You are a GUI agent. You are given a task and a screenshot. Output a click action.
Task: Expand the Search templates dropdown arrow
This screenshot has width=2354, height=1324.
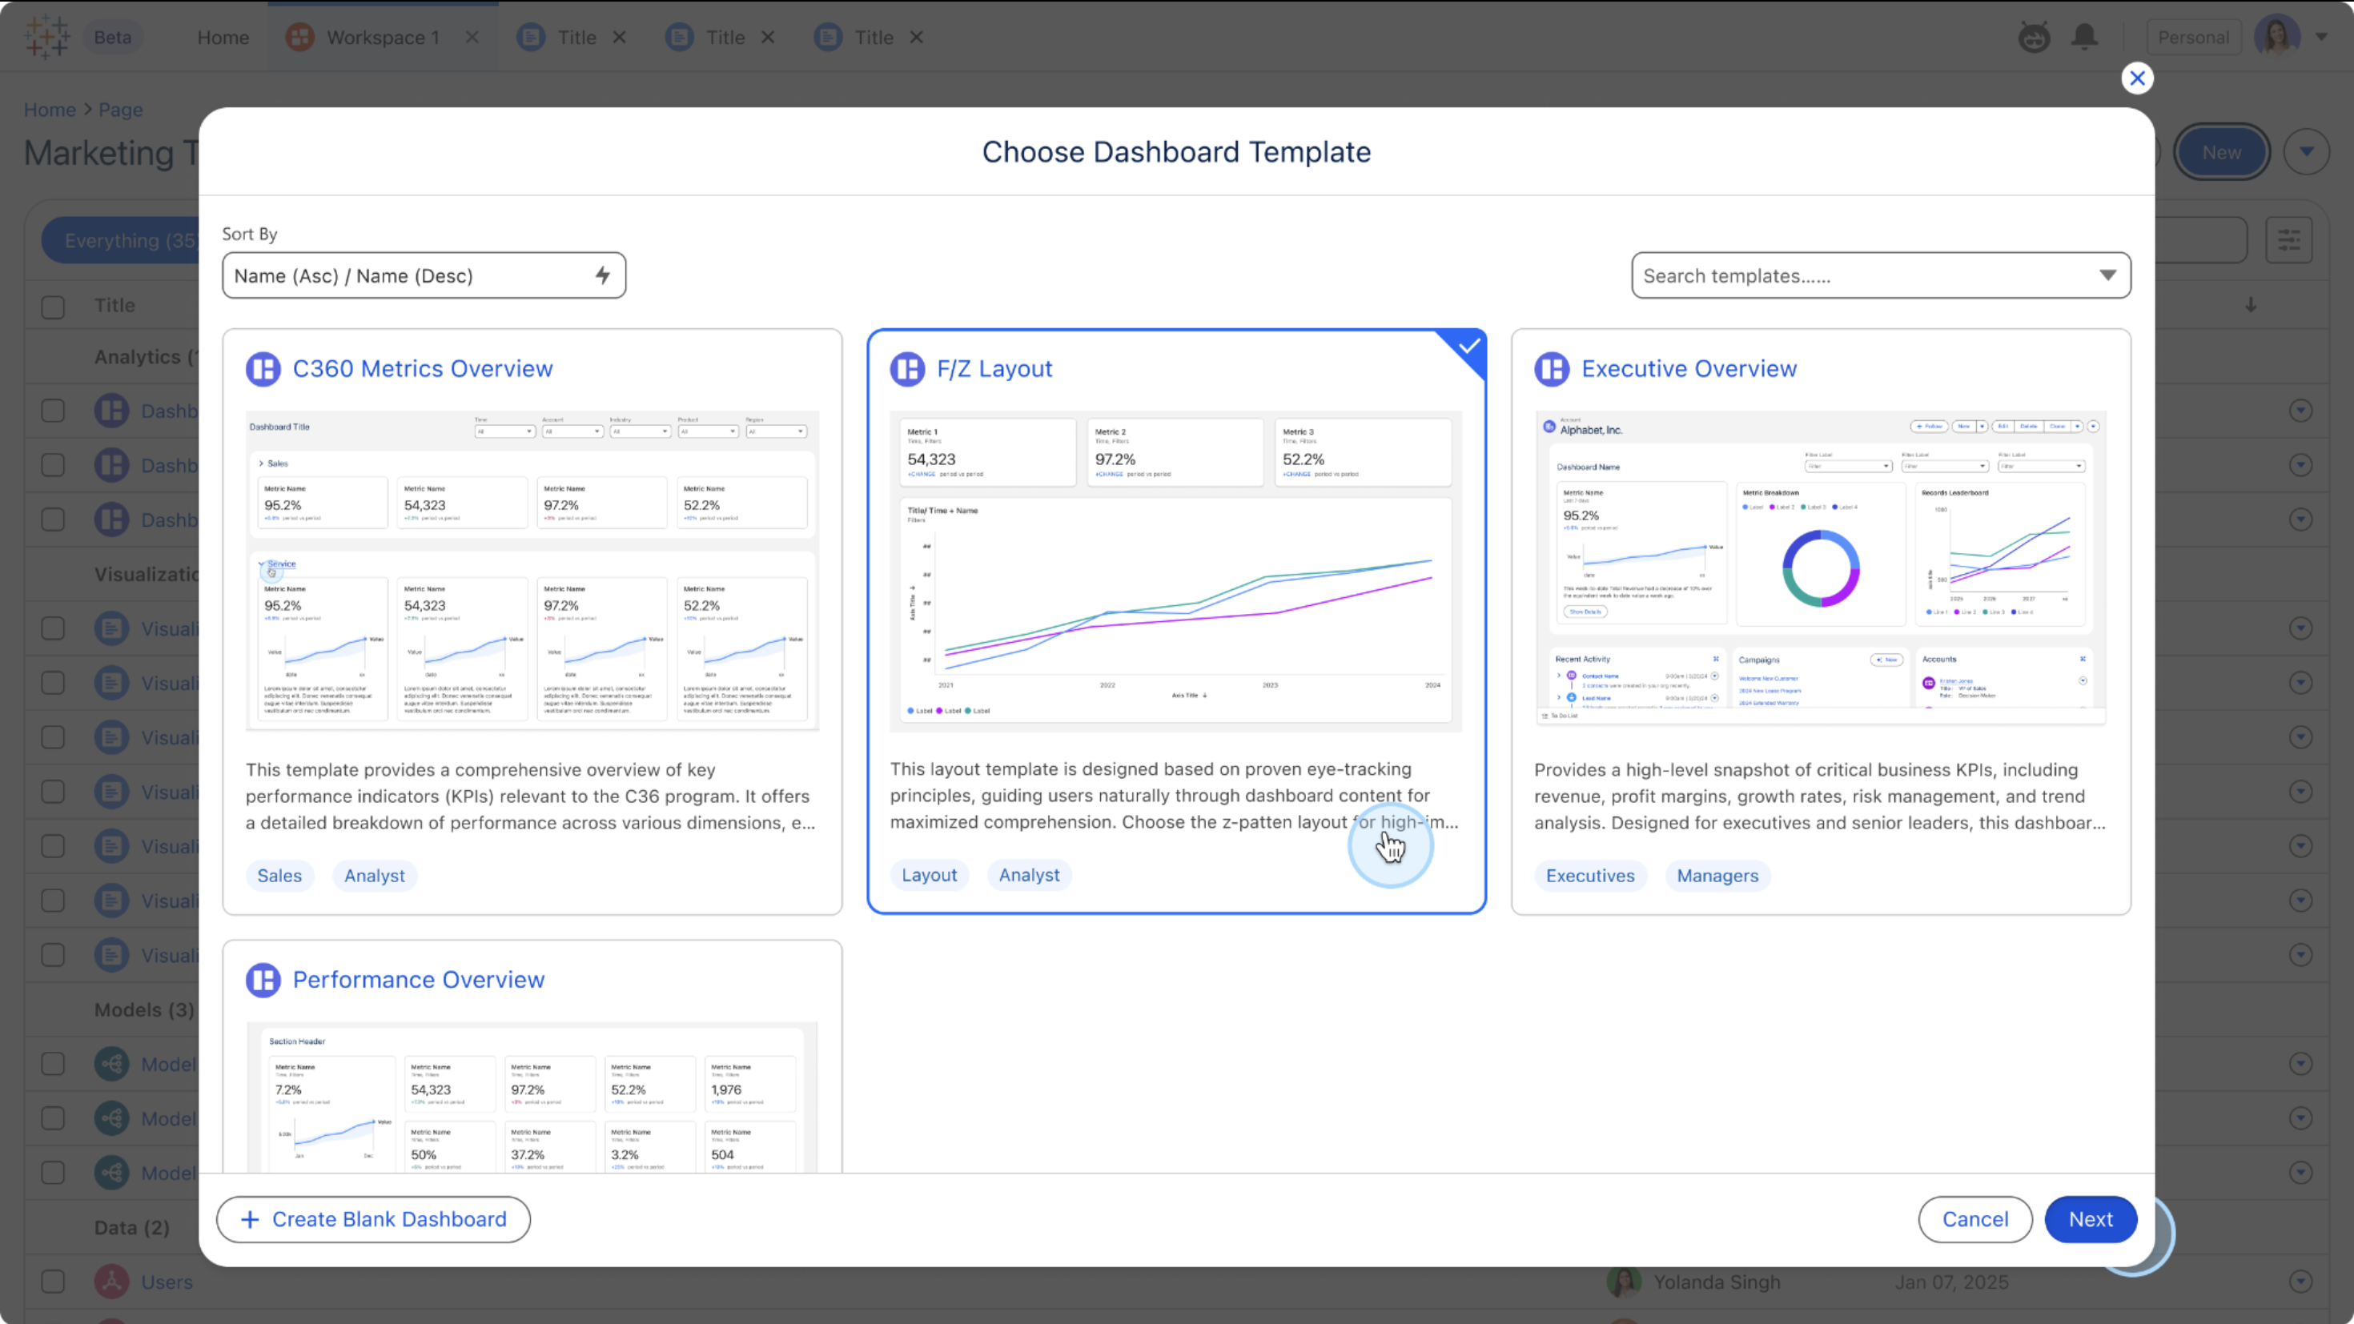2107,276
